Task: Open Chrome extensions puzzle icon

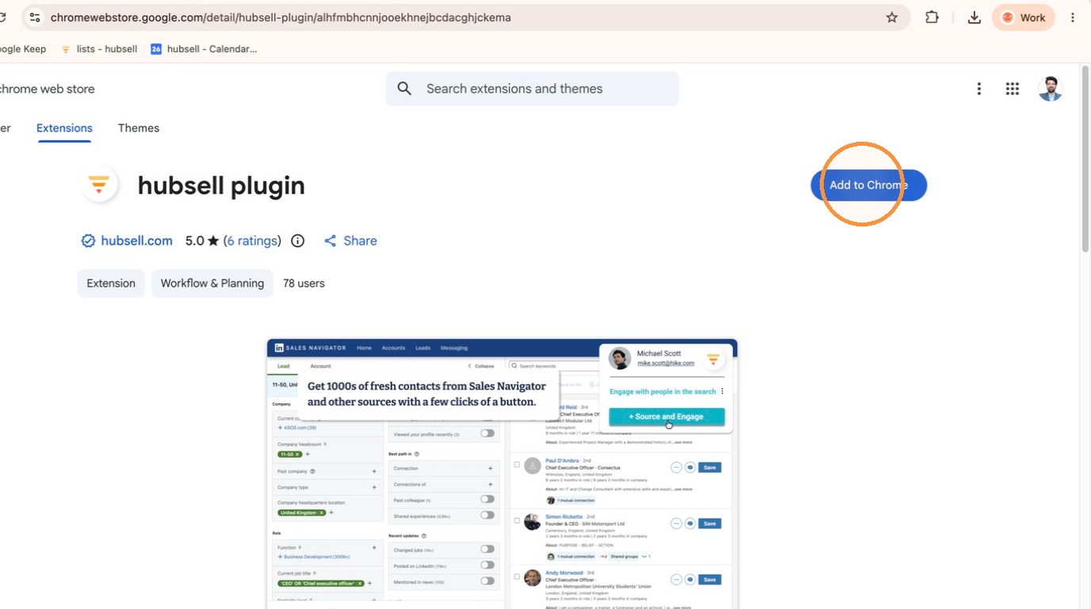Action: pyautogui.click(x=932, y=17)
